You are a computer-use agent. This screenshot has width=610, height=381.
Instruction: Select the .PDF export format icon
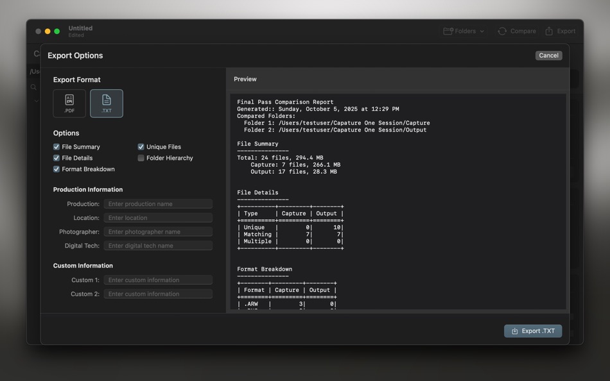(69, 103)
